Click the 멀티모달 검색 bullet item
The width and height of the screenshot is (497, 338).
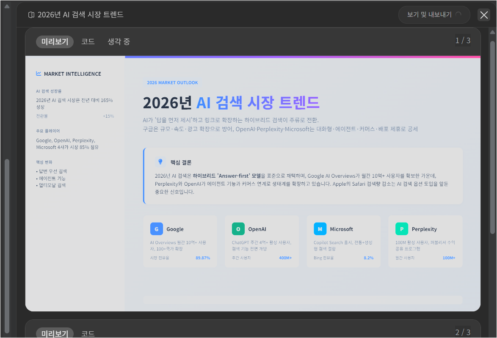[51, 185]
